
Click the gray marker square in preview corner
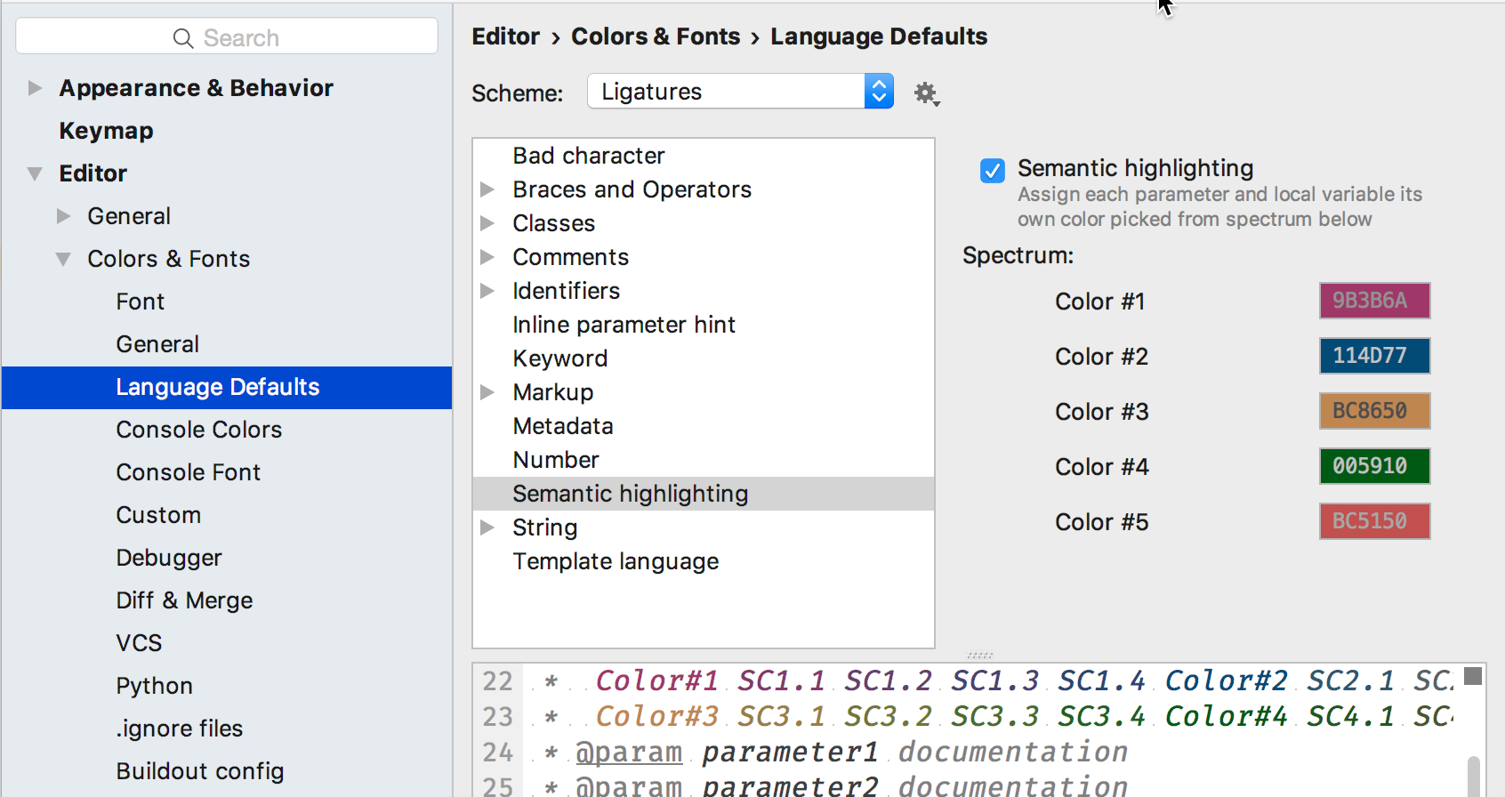[1473, 676]
